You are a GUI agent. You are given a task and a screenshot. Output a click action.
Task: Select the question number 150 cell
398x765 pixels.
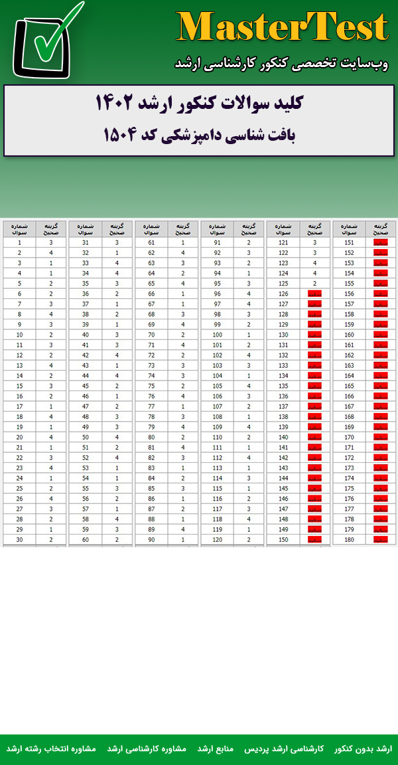coord(283,540)
